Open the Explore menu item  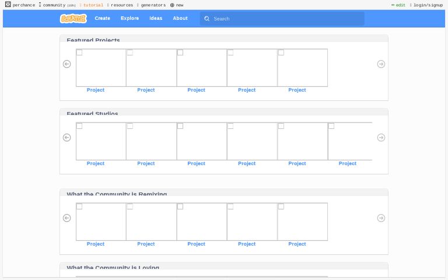click(129, 19)
